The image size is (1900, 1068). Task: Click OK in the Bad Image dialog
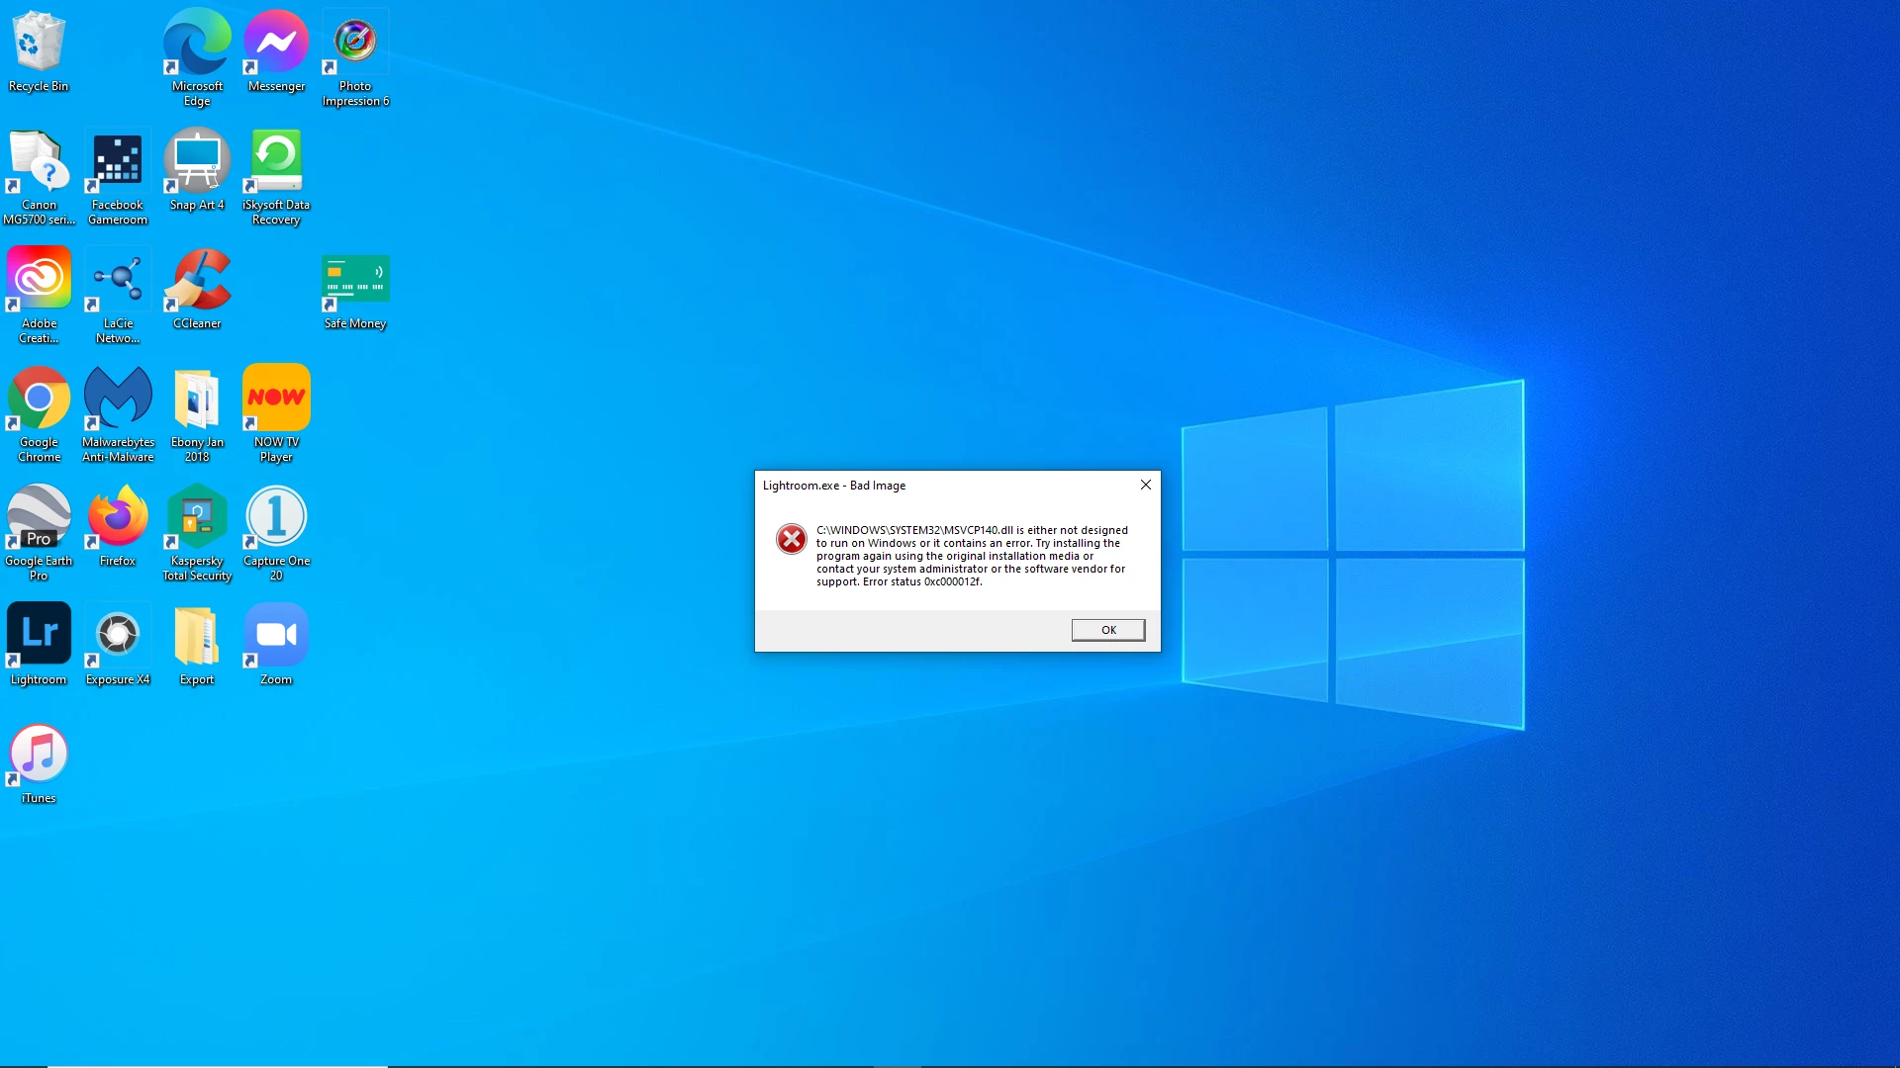(x=1107, y=630)
